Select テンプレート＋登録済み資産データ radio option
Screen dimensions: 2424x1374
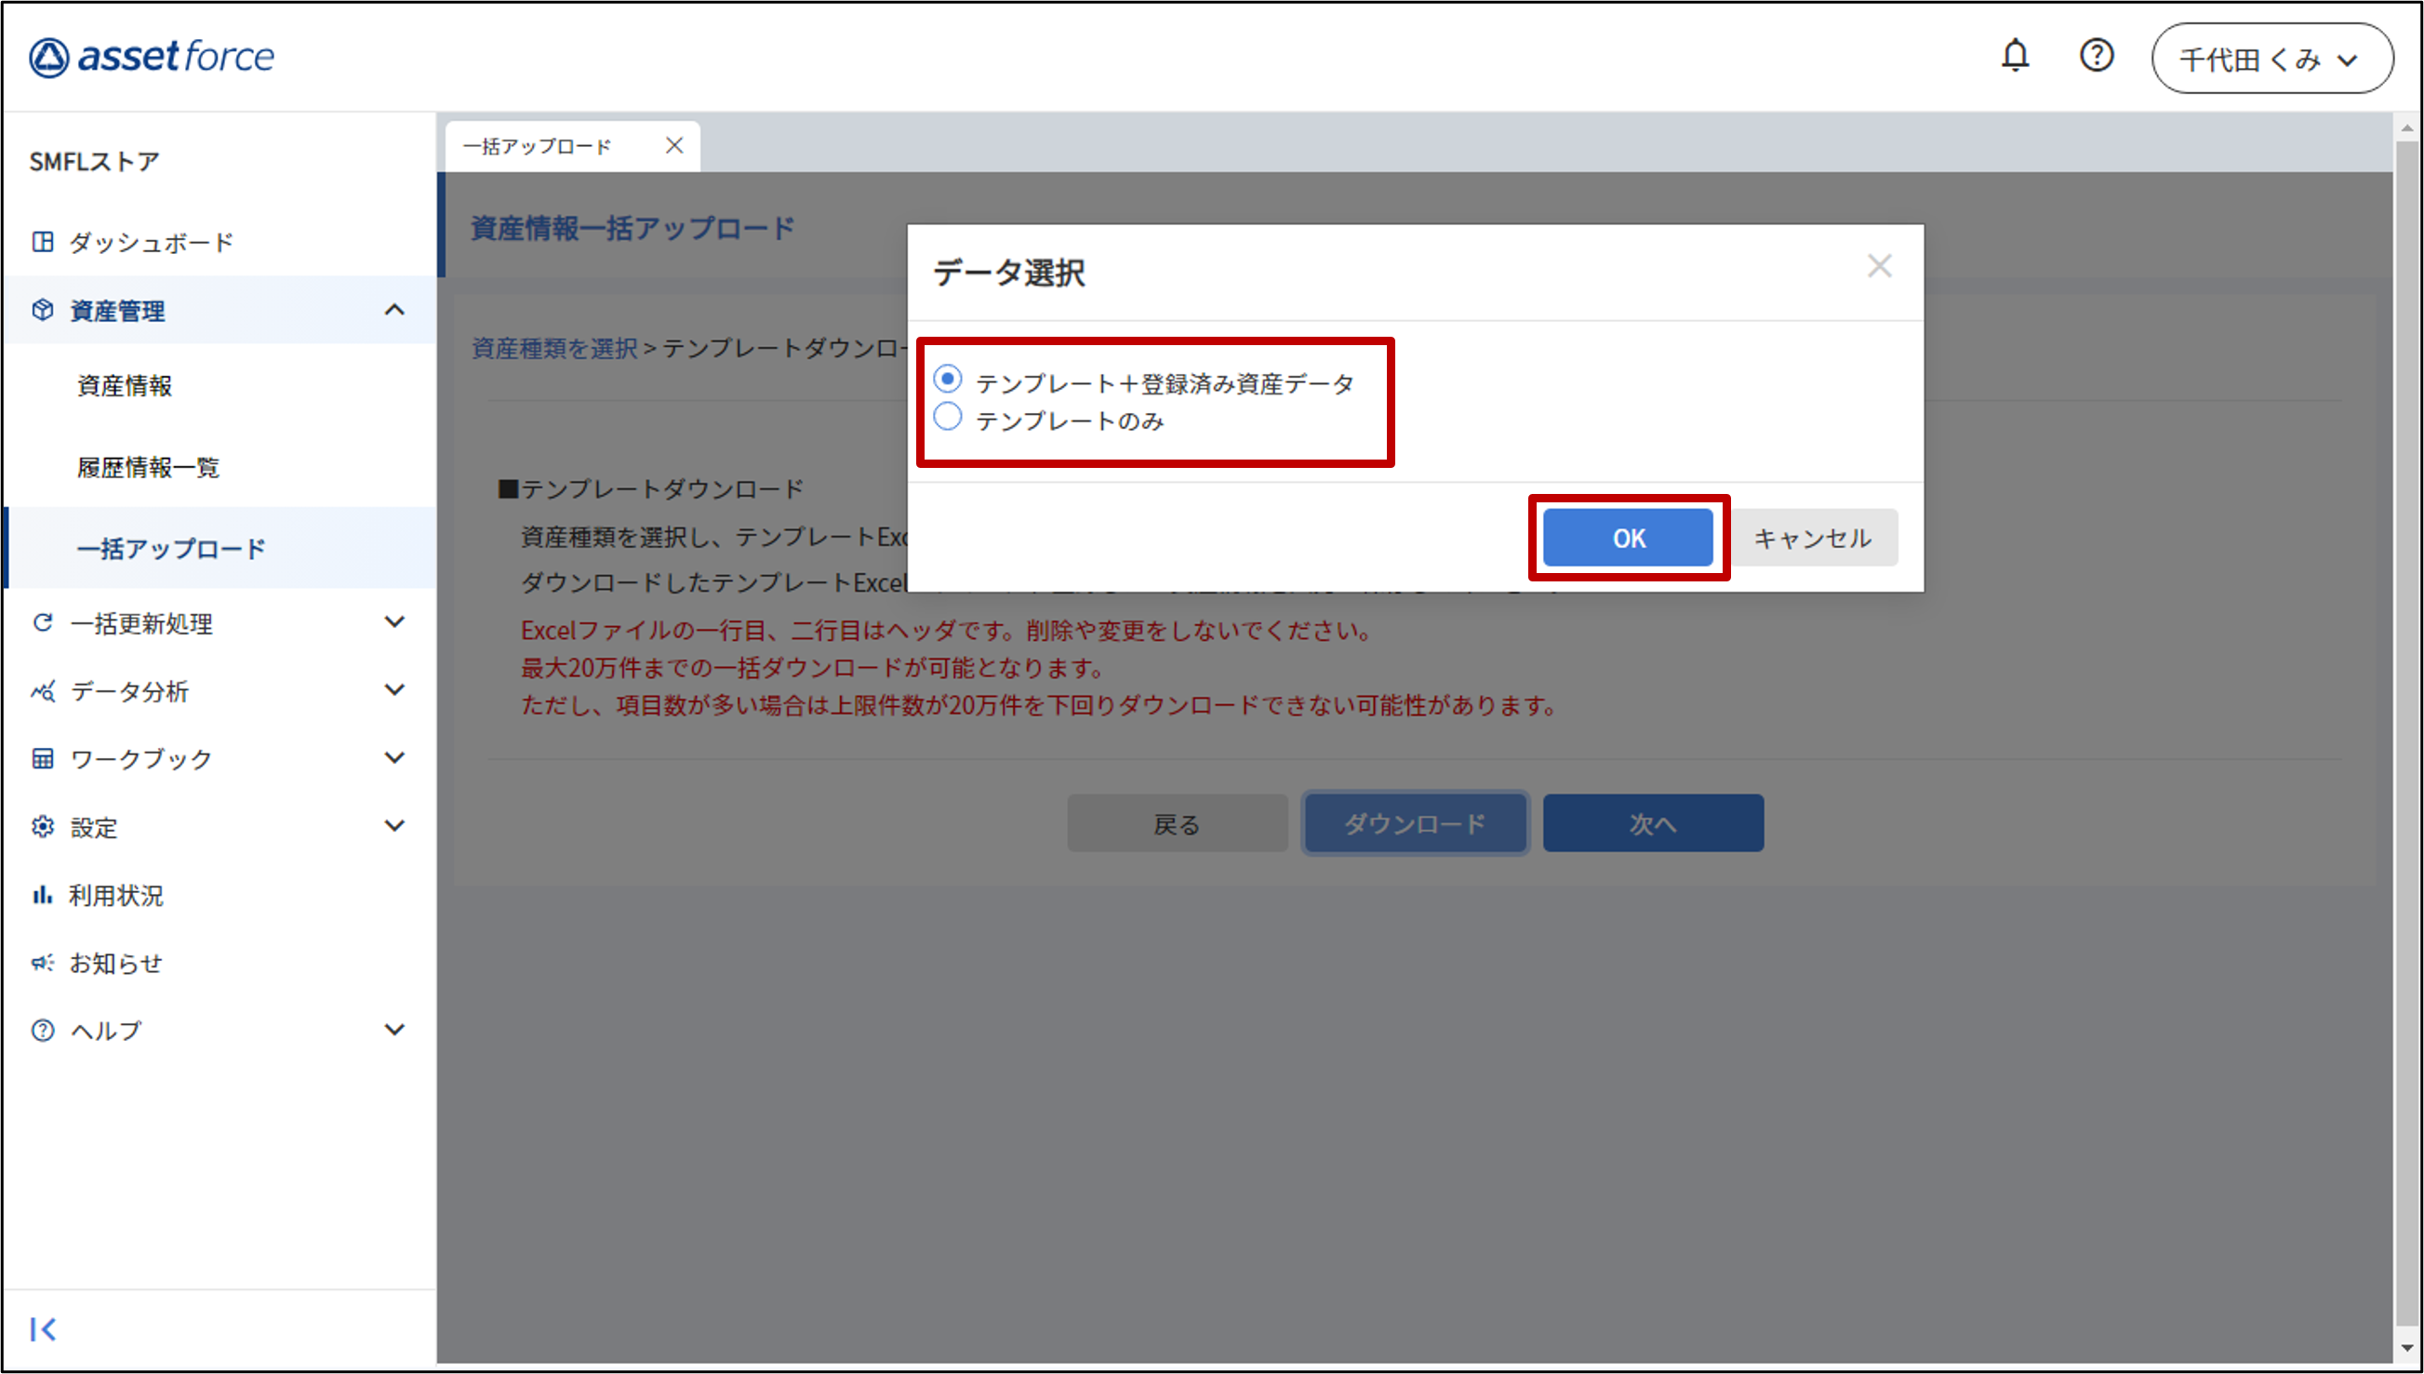pos(947,380)
